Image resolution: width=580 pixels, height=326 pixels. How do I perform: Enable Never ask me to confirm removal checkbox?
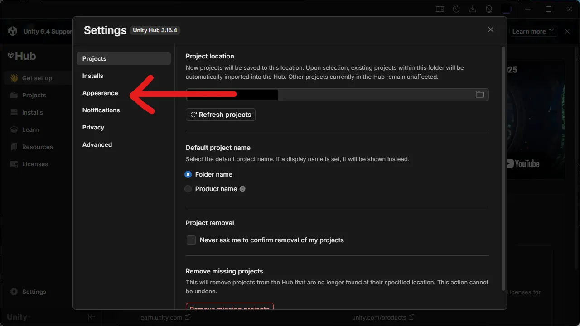tap(191, 240)
